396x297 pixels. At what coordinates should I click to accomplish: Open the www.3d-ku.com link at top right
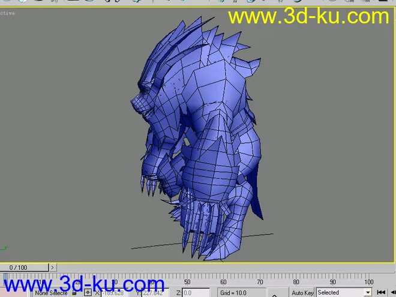coord(308,16)
